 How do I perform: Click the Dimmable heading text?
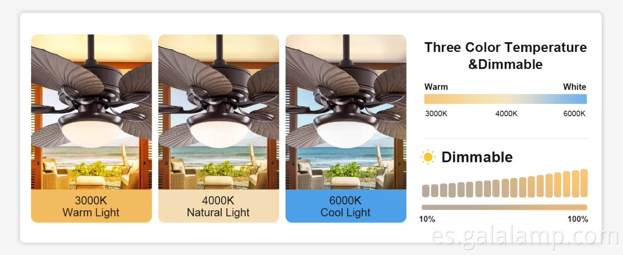point(477,157)
